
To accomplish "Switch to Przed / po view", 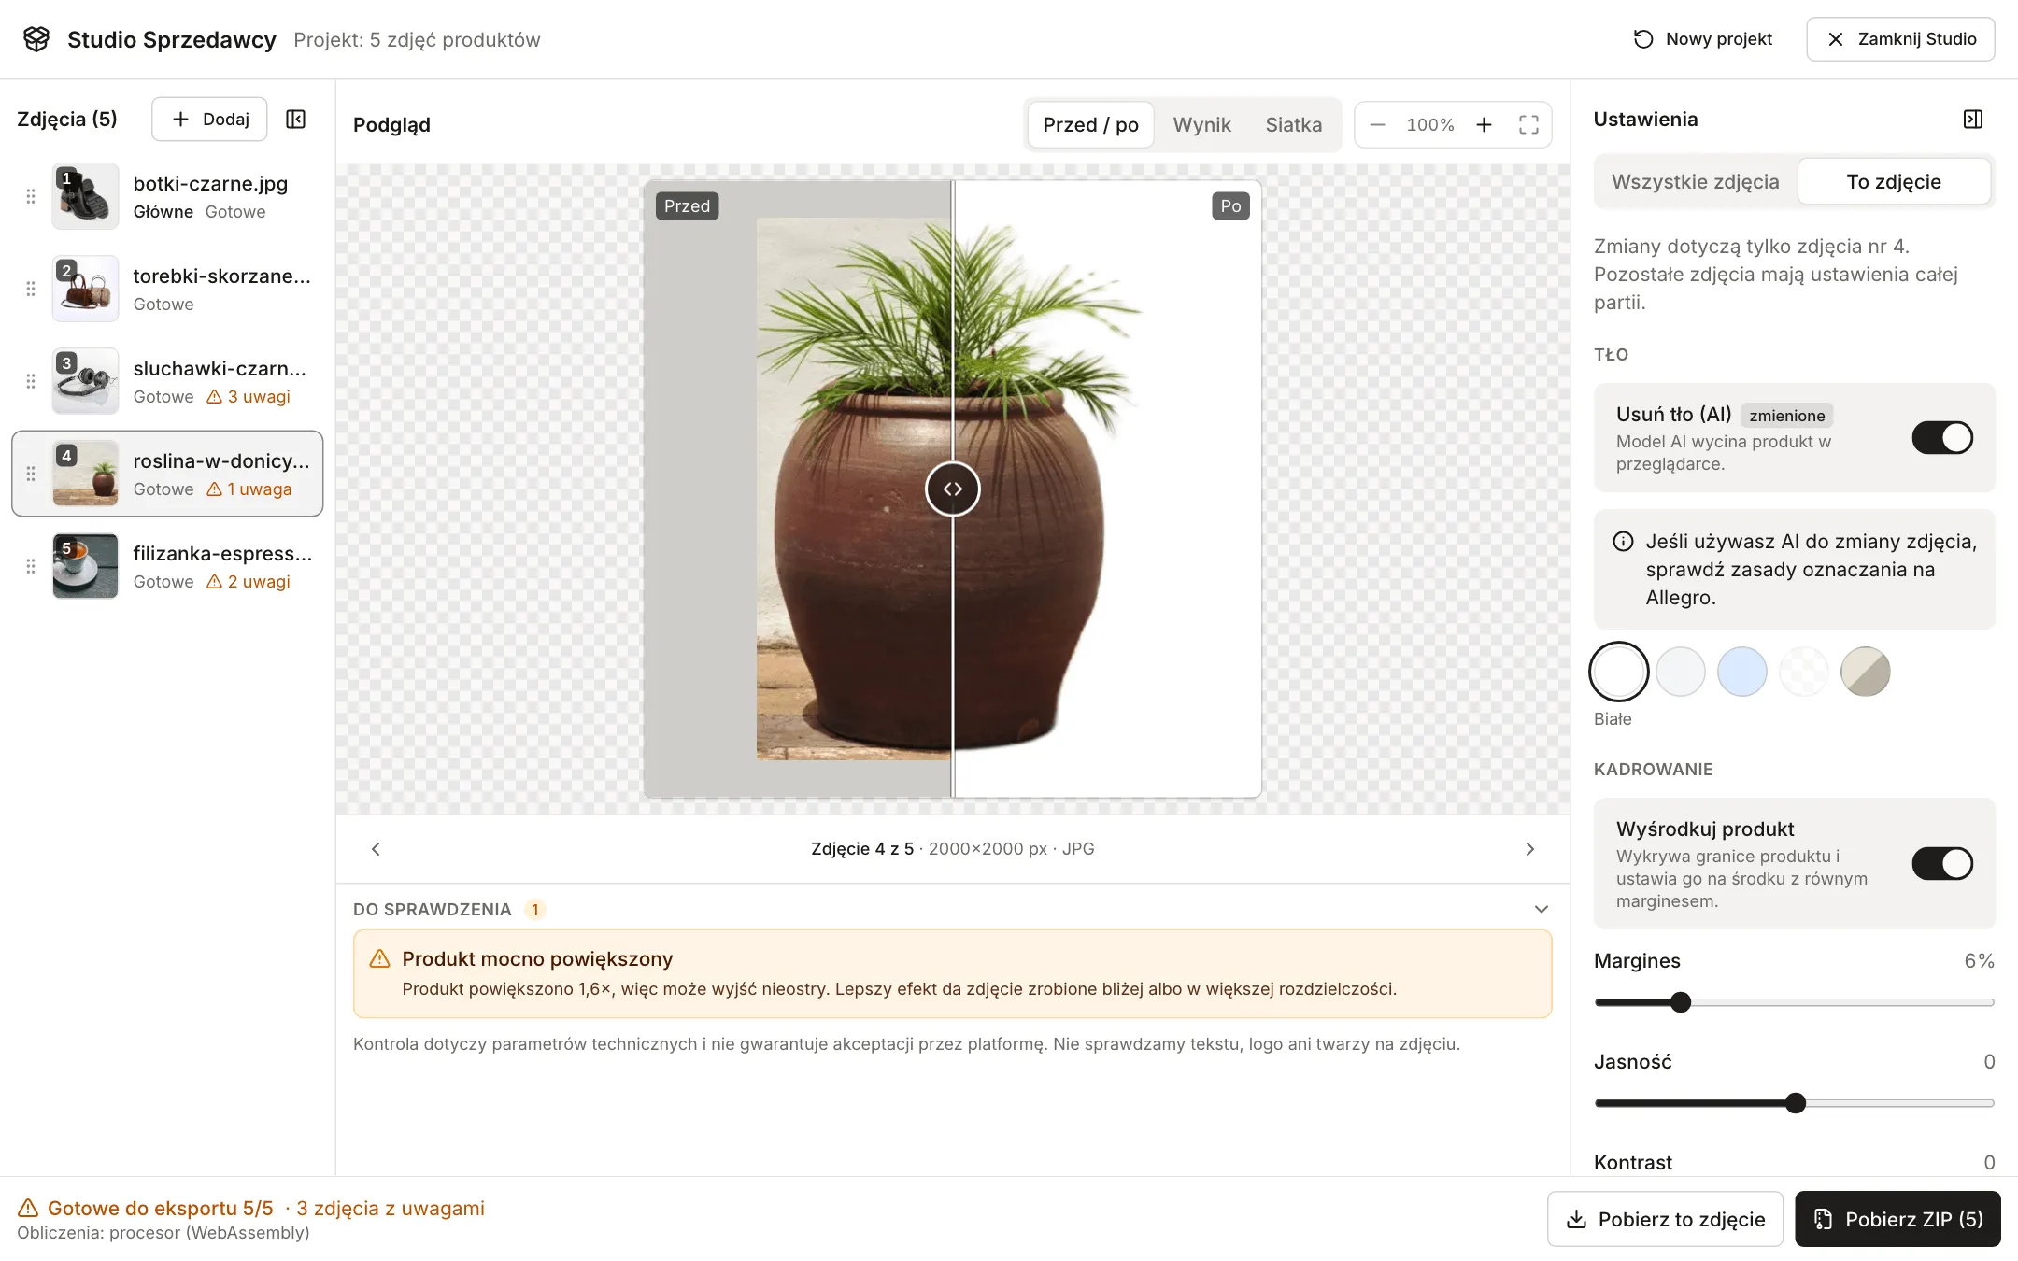I will click(x=1090, y=125).
